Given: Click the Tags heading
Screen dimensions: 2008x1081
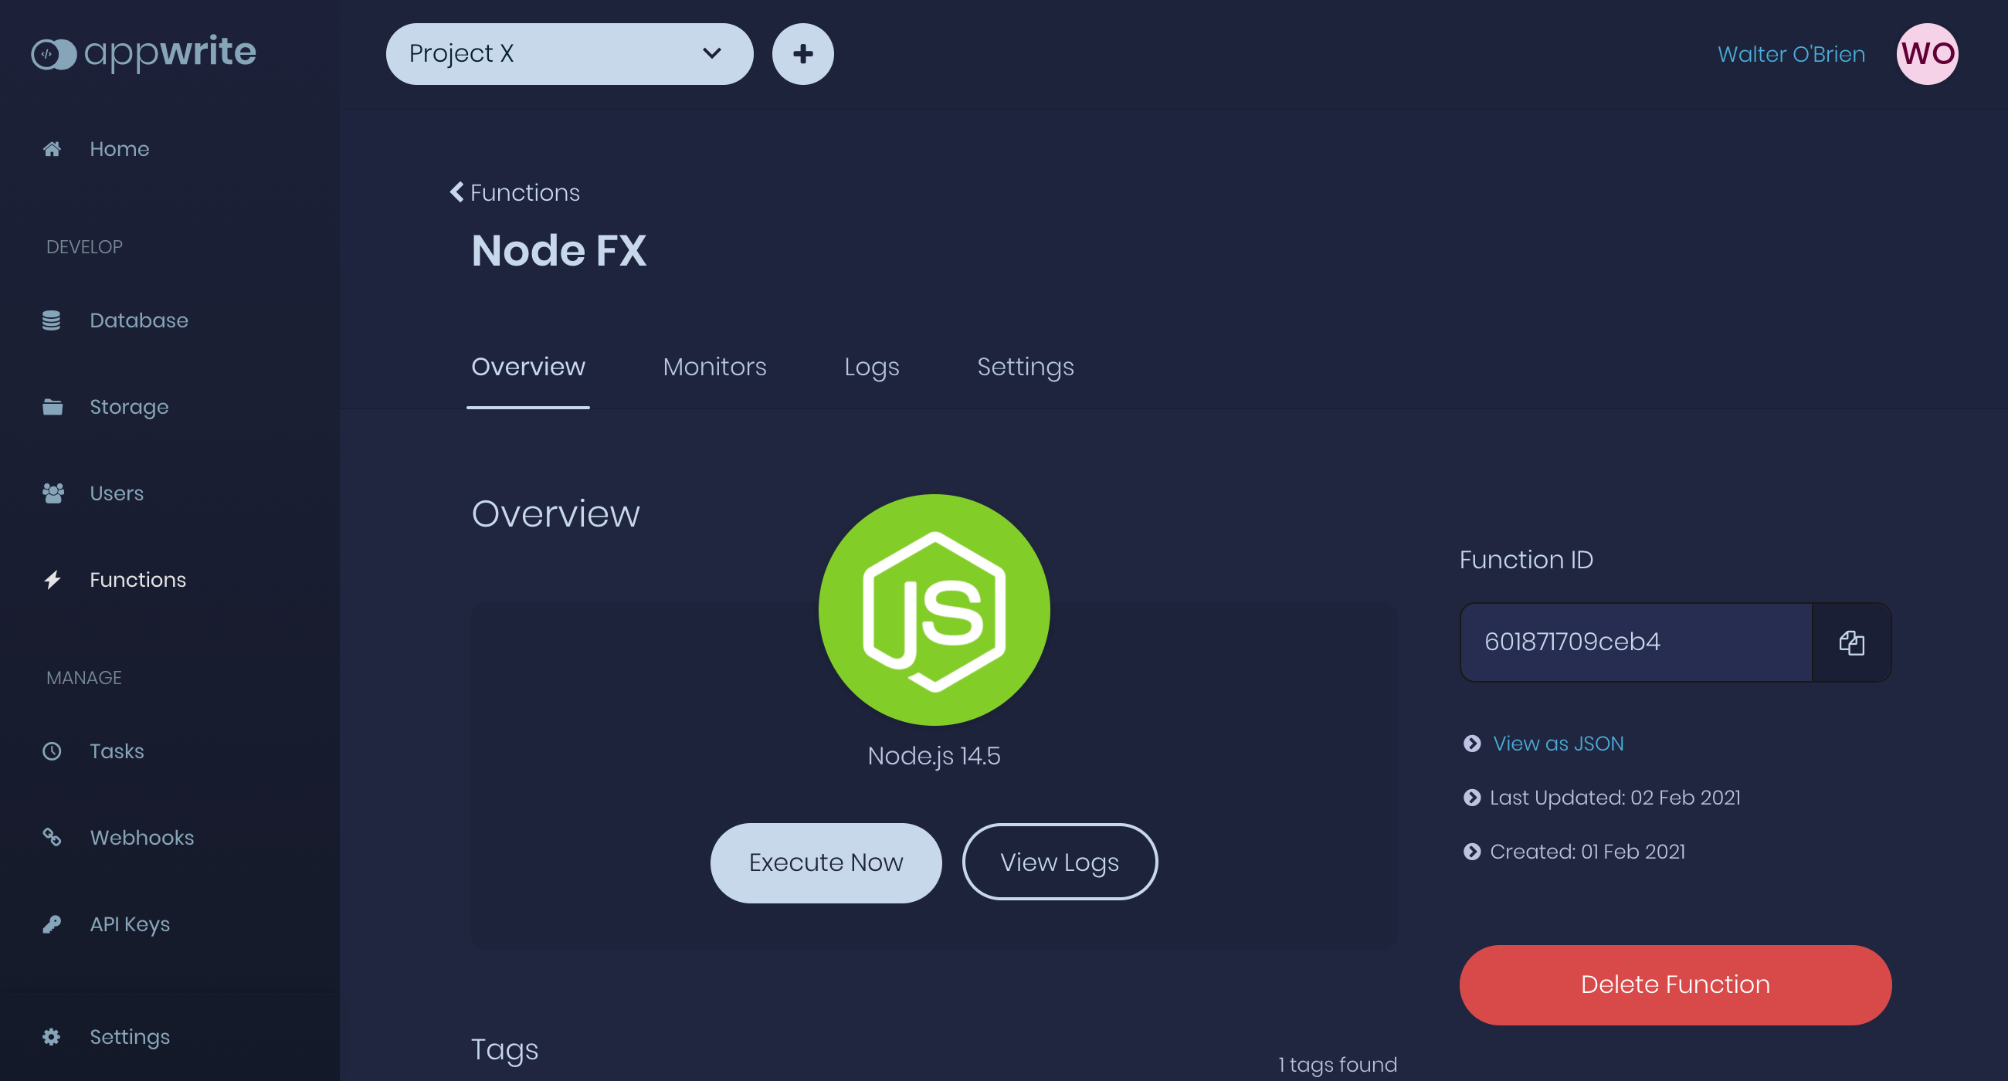Looking at the screenshot, I should [504, 1050].
